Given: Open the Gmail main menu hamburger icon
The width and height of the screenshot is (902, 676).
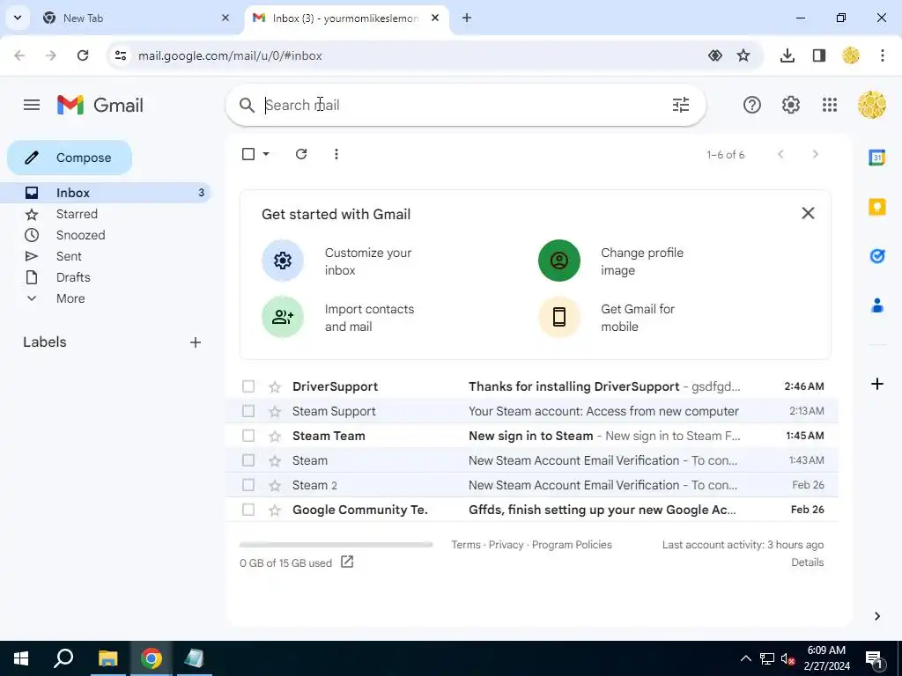Looking at the screenshot, I should coord(32,106).
